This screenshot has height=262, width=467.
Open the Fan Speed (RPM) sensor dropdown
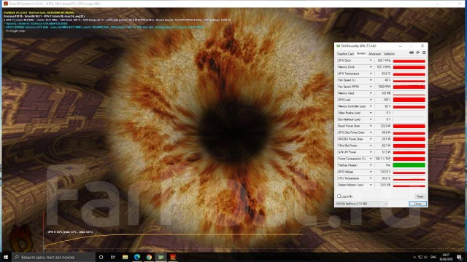(x=371, y=87)
